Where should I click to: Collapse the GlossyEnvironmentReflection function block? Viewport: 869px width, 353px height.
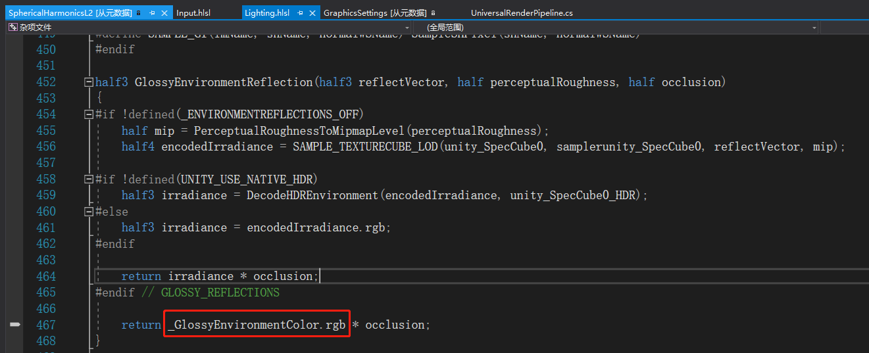click(89, 82)
